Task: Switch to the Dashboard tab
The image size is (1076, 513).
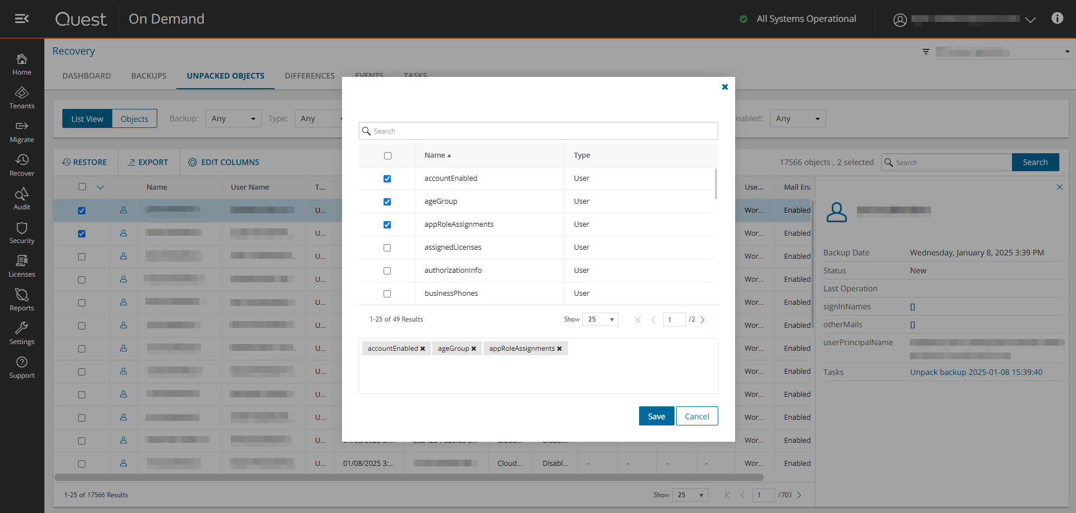Action: point(86,76)
